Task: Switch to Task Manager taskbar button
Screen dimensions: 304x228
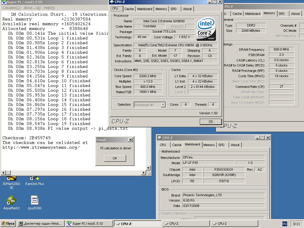Action: coord(41,224)
